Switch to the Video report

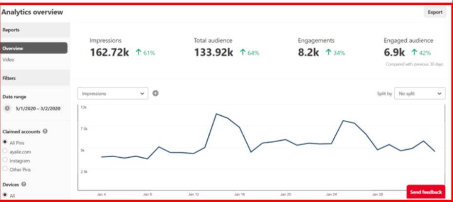pos(8,60)
